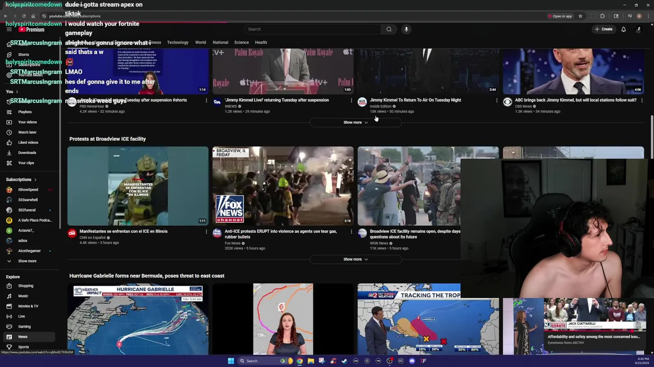
Task: Open News in Explore section
Action: pyautogui.click(x=30, y=337)
